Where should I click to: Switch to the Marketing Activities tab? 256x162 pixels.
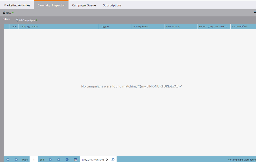click(17, 5)
